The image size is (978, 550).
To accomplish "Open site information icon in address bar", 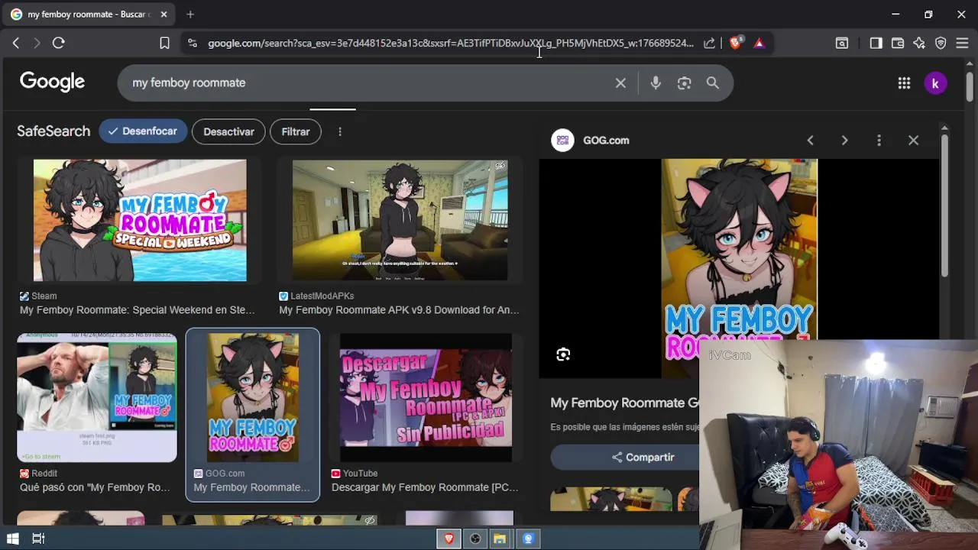I will (x=192, y=44).
